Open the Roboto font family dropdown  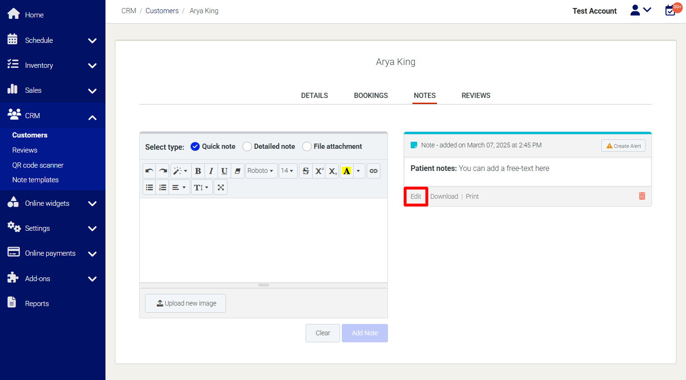(x=261, y=171)
